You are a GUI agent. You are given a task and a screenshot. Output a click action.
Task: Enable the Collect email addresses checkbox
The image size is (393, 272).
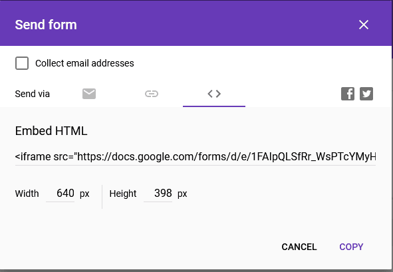tap(22, 63)
